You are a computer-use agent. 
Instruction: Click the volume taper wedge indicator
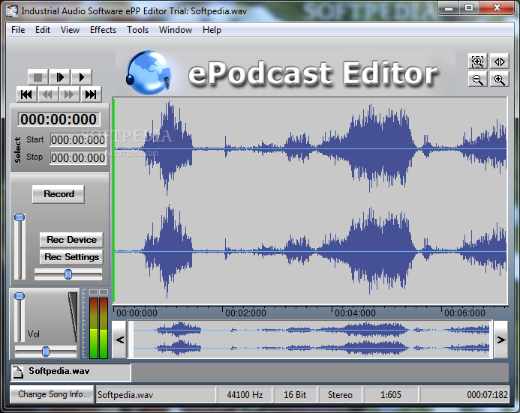[x=73, y=316]
